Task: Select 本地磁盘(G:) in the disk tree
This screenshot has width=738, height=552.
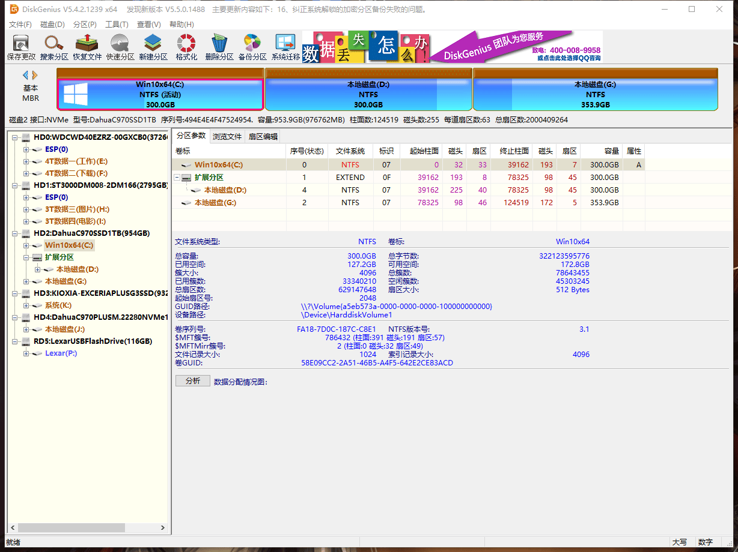Action: [66, 281]
